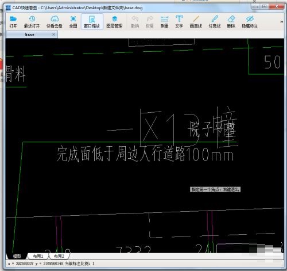Toggle 隐藏标注 hide annotations
This screenshot has height=271, width=287.
coord(250,22)
